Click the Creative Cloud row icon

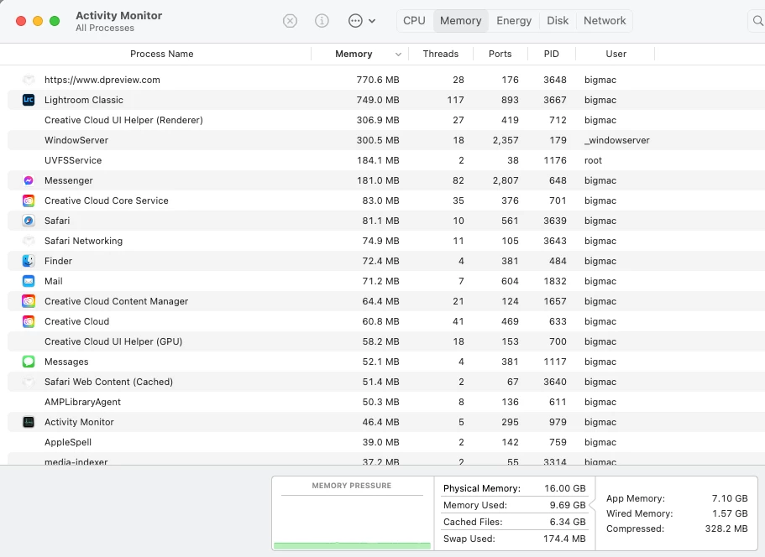29,321
